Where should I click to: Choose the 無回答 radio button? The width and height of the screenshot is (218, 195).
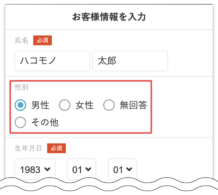(109, 105)
